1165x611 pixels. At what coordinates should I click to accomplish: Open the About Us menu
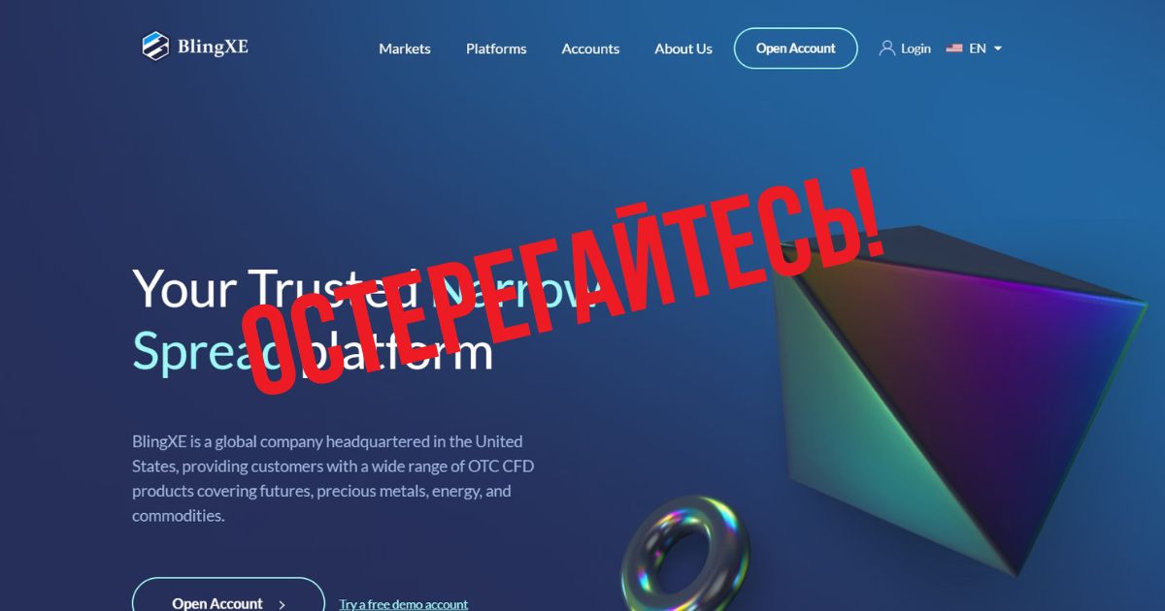pos(683,48)
